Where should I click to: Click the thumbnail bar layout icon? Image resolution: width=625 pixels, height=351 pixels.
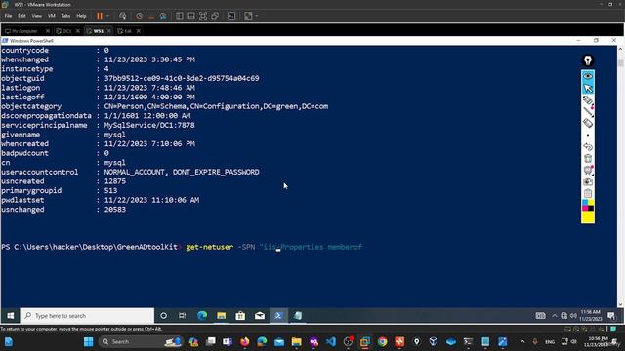point(191,16)
